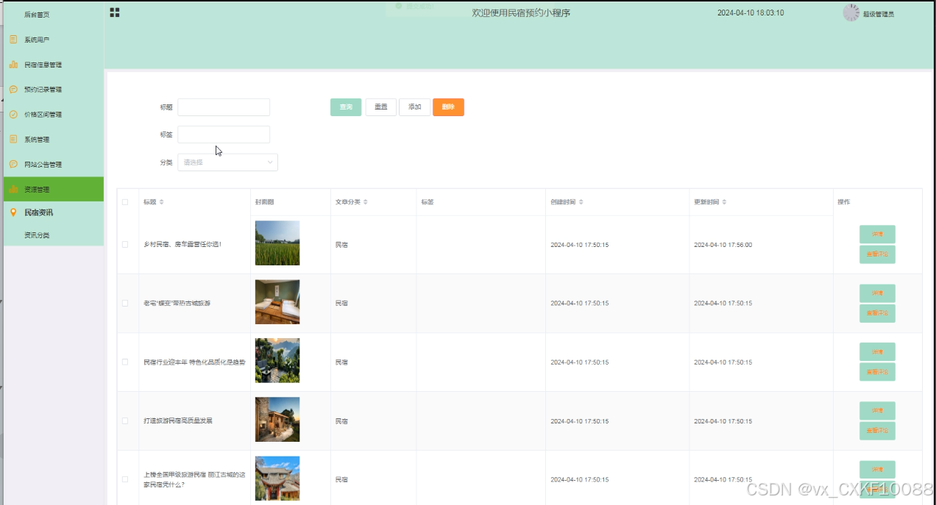Click the 查询 search button
This screenshot has height=505, width=936.
[x=346, y=107]
